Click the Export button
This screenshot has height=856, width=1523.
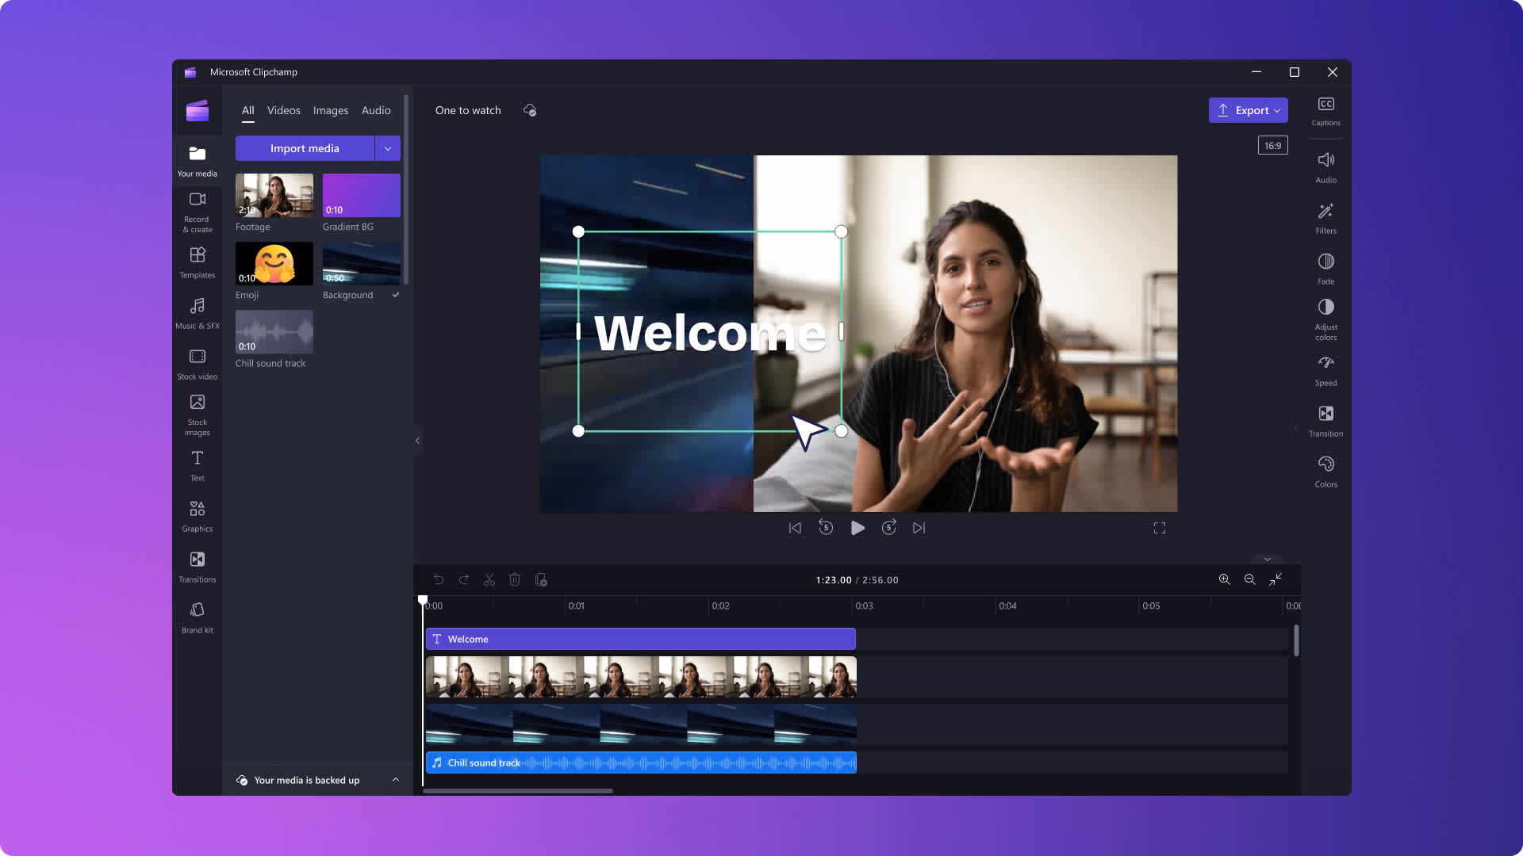(1248, 109)
